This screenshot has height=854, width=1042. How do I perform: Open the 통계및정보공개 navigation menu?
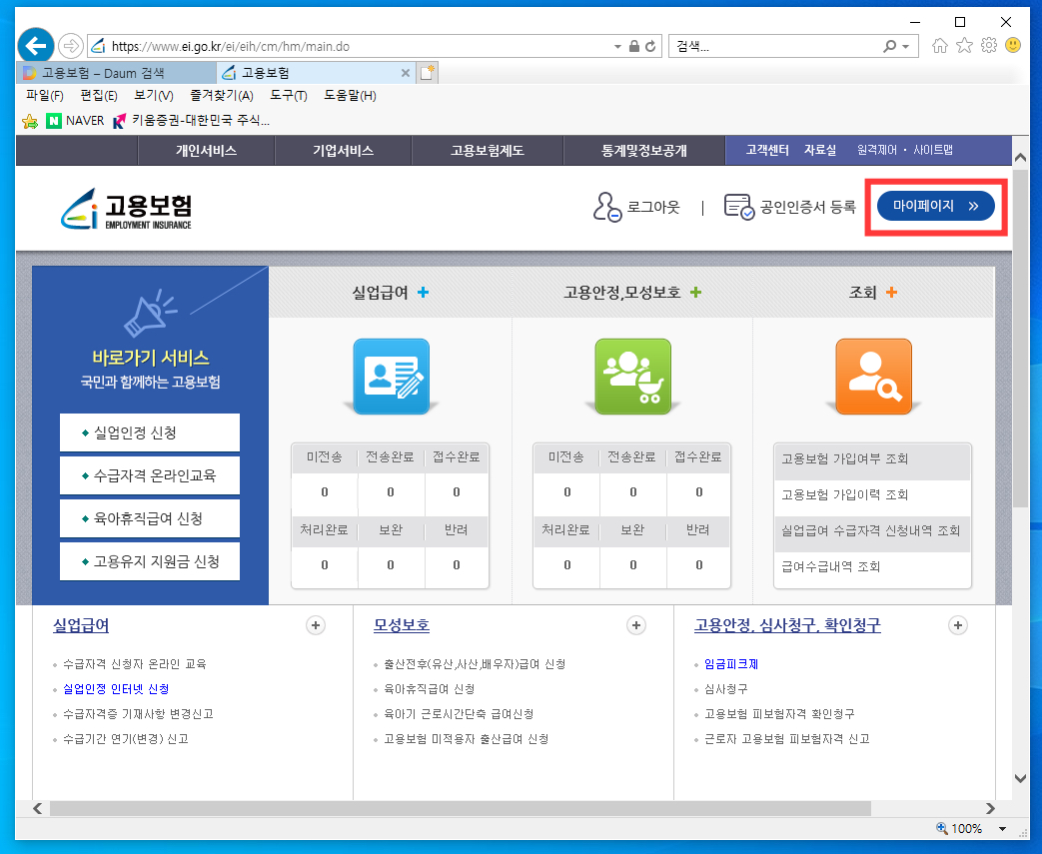click(x=644, y=151)
